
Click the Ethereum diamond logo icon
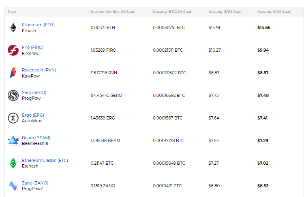pyautogui.click(x=13, y=27)
